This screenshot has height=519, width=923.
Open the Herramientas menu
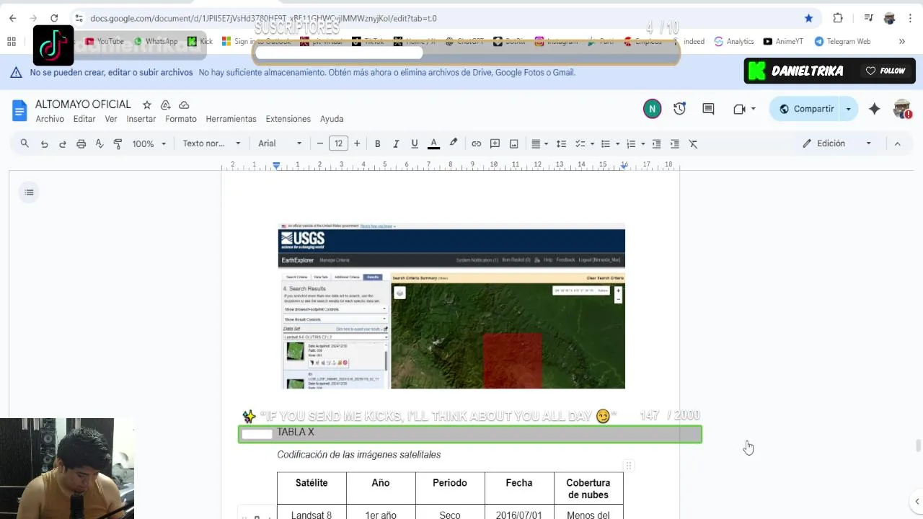(x=231, y=119)
